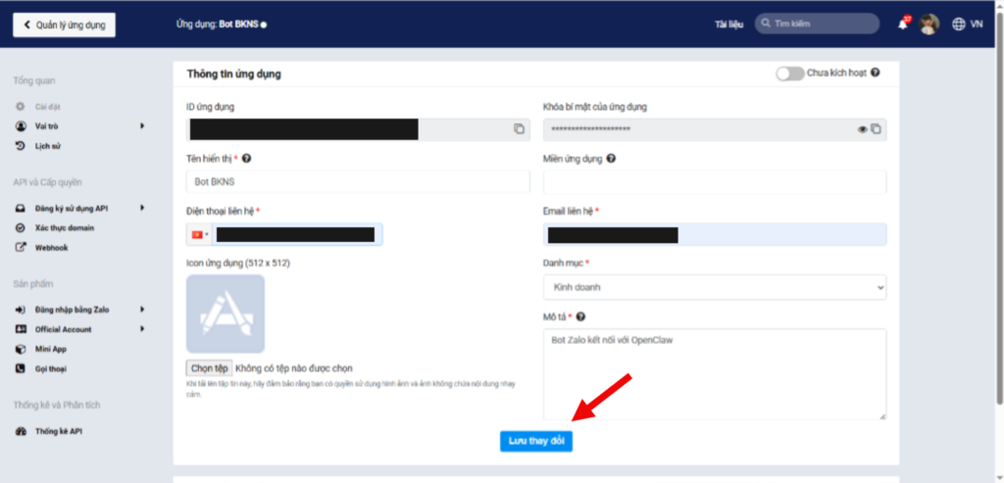Expand the Đăng ký sử dụng API arrow

[x=142, y=208]
